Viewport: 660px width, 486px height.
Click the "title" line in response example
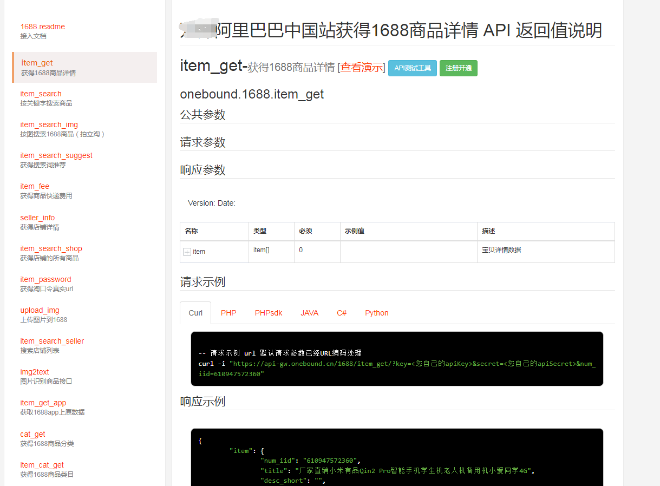click(397, 470)
